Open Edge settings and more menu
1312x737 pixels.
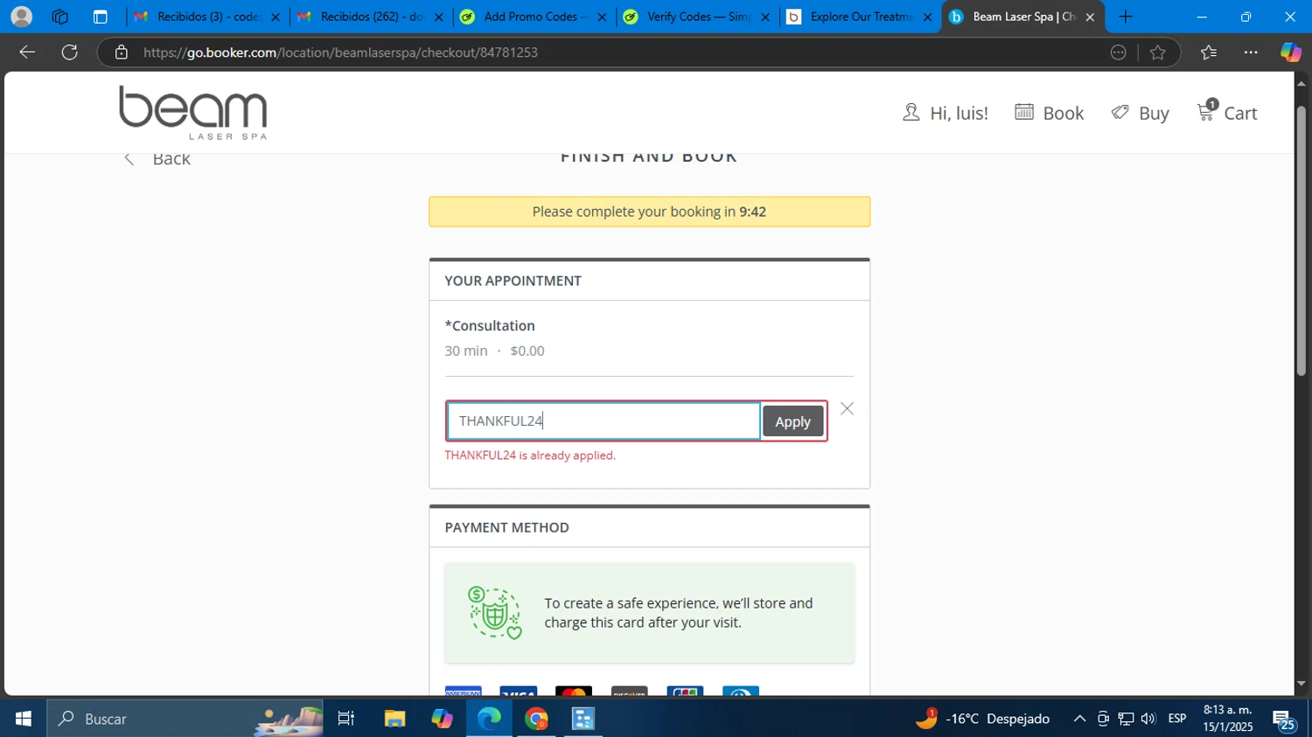(1251, 52)
